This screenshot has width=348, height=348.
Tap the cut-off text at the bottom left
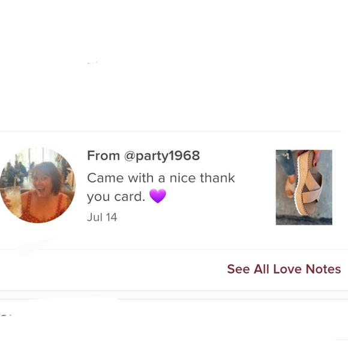click(7, 316)
